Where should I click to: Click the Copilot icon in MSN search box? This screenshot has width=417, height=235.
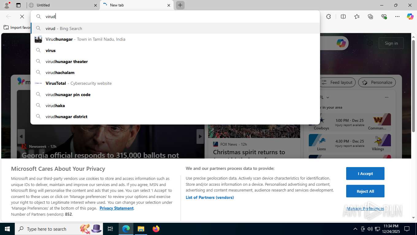pyautogui.click(x=341, y=43)
